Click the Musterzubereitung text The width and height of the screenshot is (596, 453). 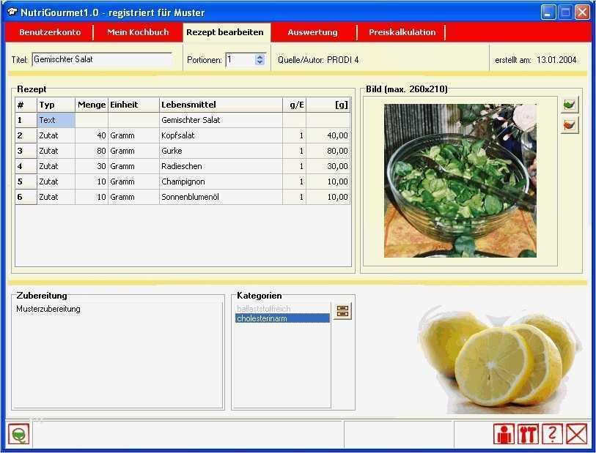(48, 309)
